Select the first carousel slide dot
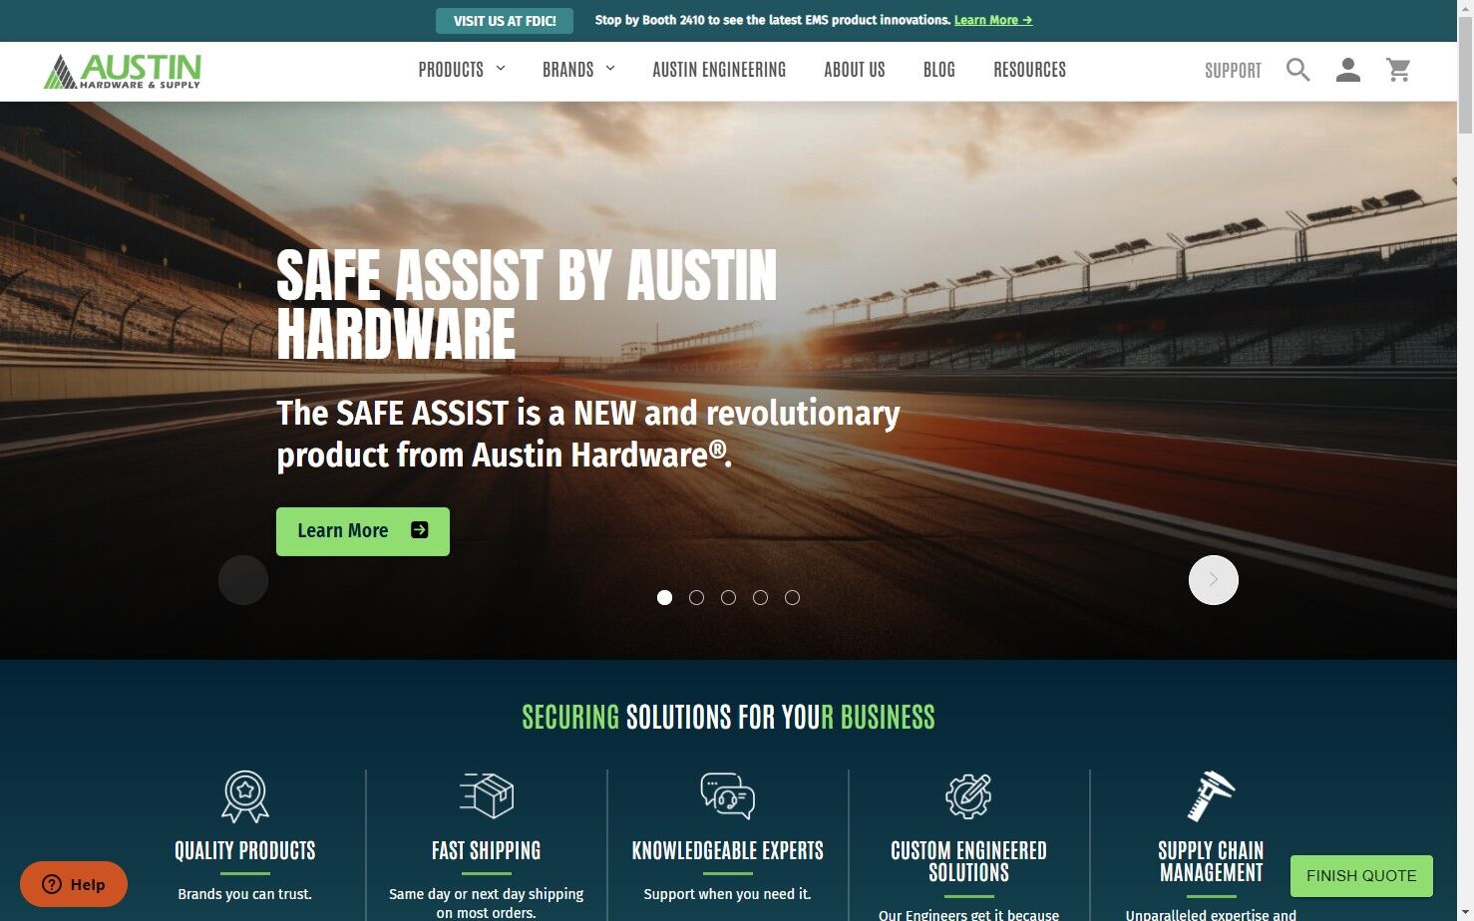 (665, 598)
